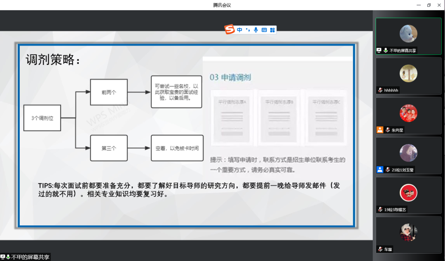Switch punctuation mode on Sogou toolbar
Image resolution: width=445 pixels, height=261 pixels.
pos(248,30)
